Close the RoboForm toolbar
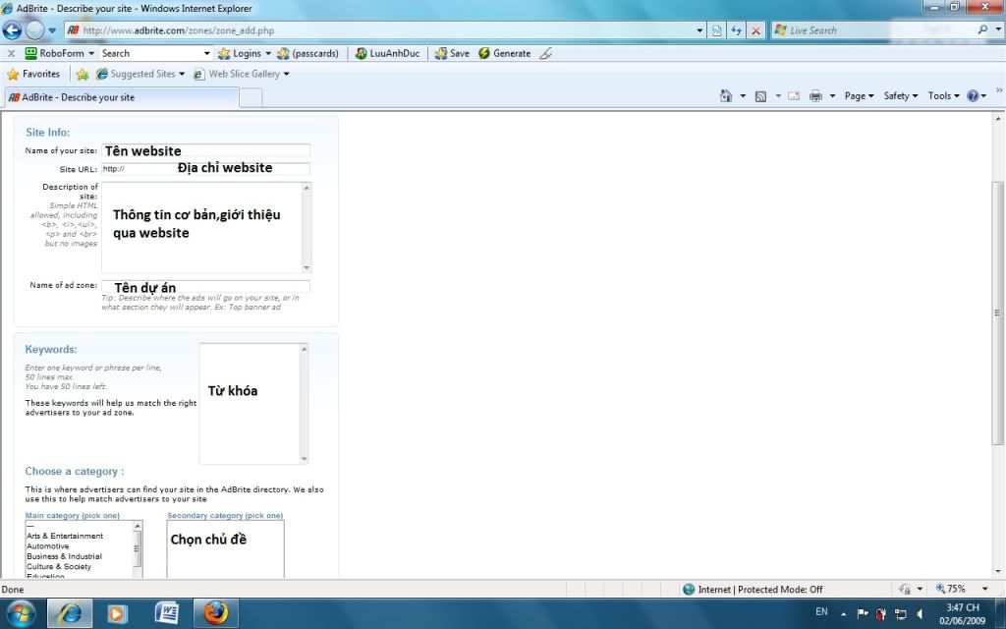 click(x=11, y=53)
